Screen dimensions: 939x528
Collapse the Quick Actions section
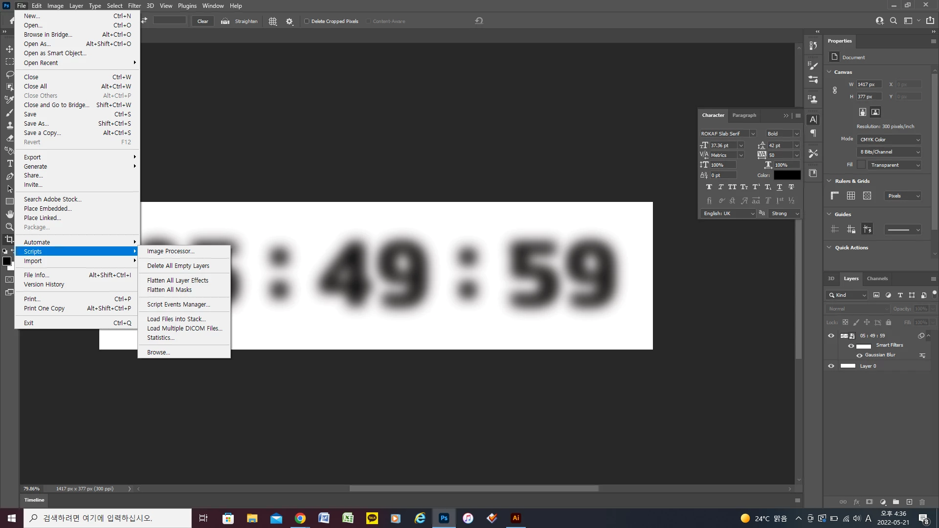829,248
